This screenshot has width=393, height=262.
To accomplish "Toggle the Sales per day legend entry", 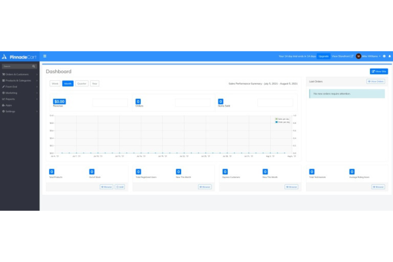I will 282,119.
